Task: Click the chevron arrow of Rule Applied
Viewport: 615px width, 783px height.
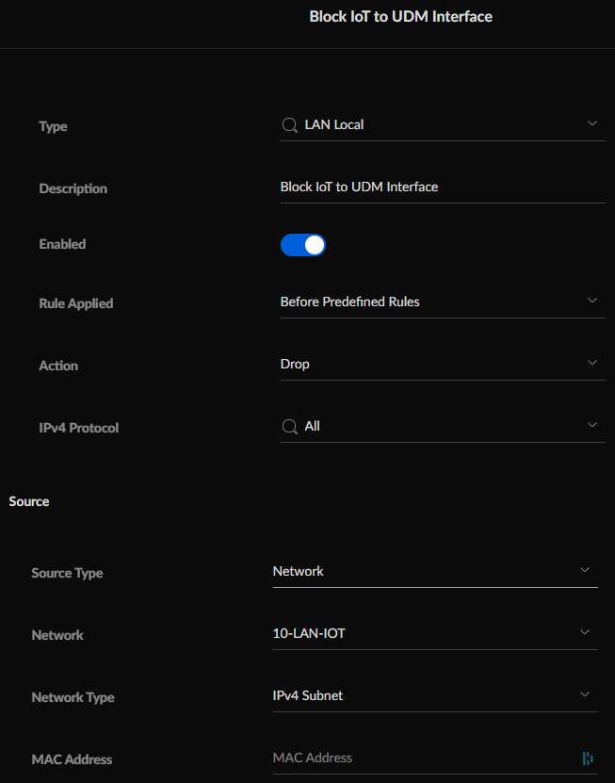Action: [592, 301]
